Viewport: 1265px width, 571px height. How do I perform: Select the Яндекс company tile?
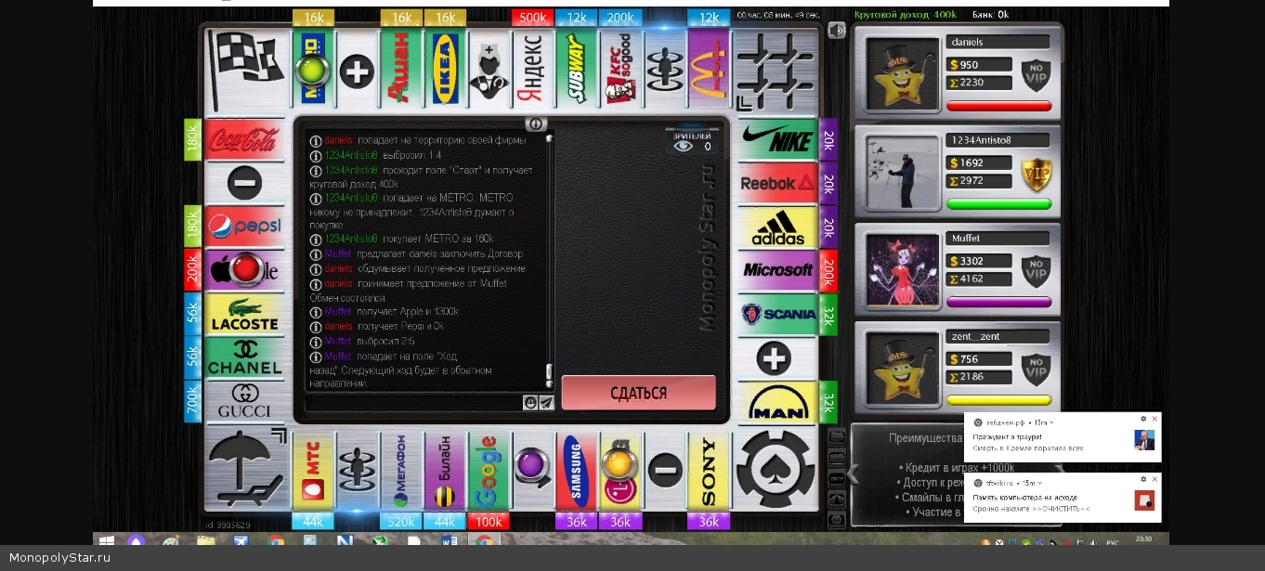[x=532, y=68]
